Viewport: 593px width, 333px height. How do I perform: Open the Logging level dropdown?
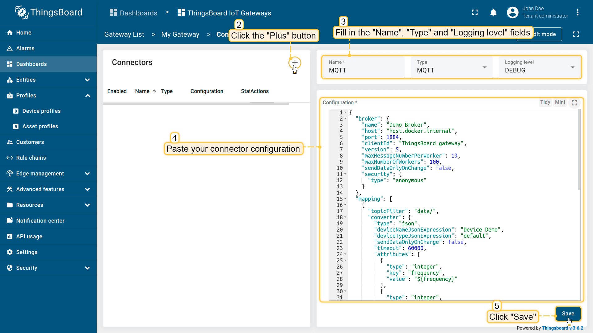[540, 67]
